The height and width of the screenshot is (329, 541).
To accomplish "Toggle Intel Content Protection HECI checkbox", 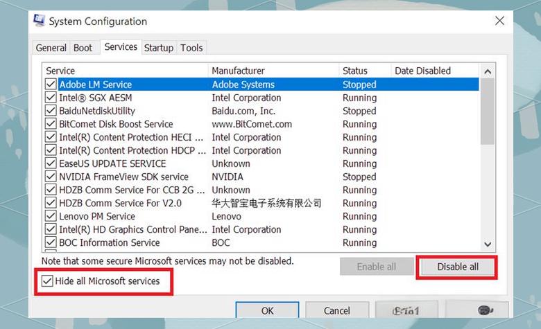I will click(x=51, y=136).
